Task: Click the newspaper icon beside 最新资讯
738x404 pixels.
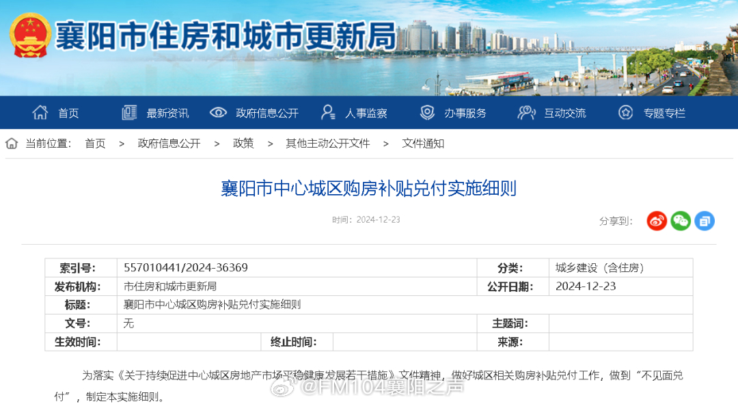Action: 129,113
